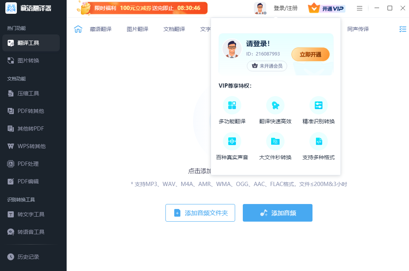409x271 pixels.
Task: Click the 翻译快速高效 rocket icon
Action: click(275, 105)
